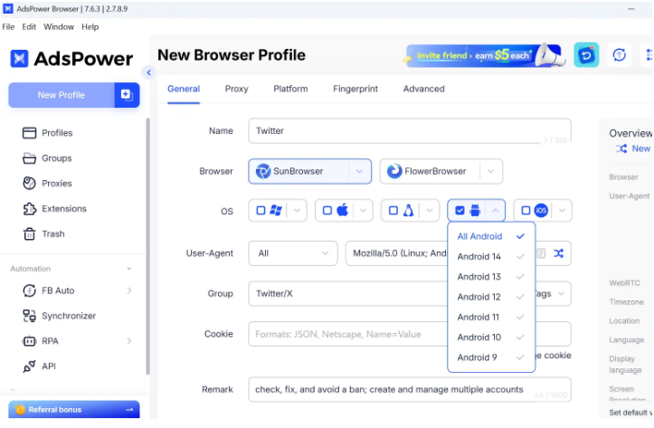This screenshot has width=654, height=428.
Task: Click the SunBrowser icon
Action: point(263,171)
